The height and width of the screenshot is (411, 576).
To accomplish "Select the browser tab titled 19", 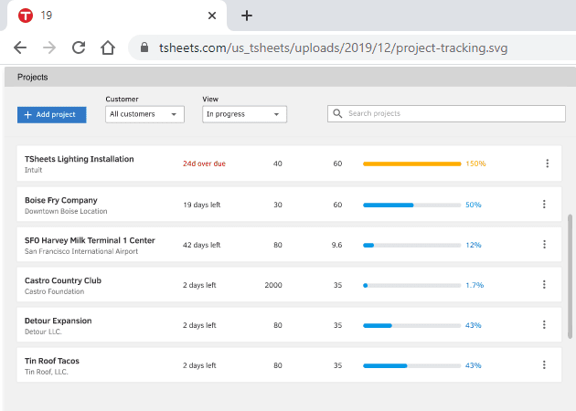I will [x=117, y=16].
